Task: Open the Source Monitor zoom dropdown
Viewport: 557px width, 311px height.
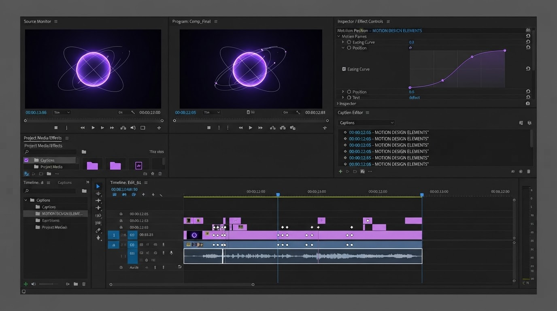Action: click(x=62, y=113)
